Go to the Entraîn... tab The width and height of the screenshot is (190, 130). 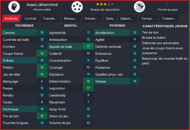[91, 18]
